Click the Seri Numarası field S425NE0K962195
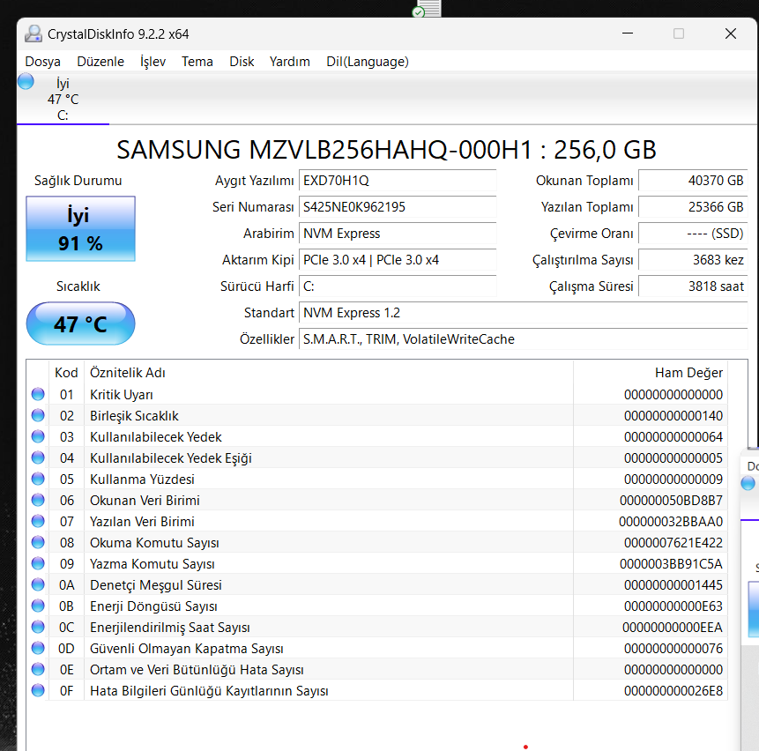 398,207
